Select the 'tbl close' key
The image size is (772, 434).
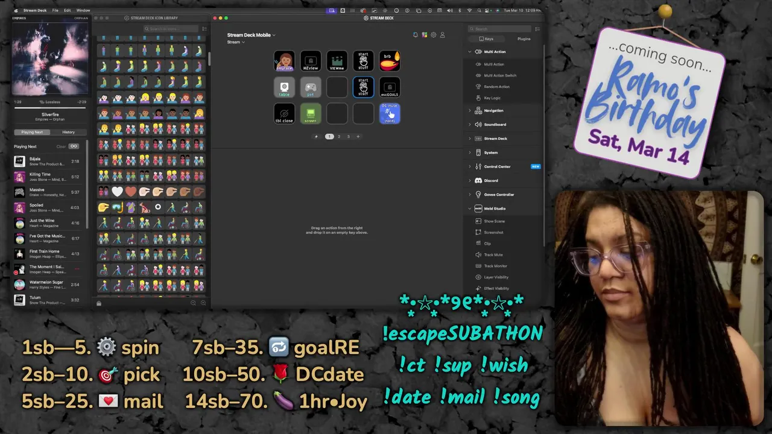284,113
